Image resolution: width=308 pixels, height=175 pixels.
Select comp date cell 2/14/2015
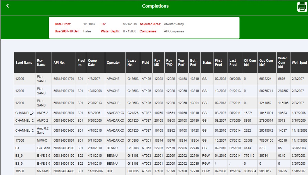(x=95, y=163)
